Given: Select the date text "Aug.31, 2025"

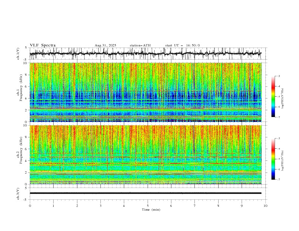Looking at the screenshot, I should [105, 45].
